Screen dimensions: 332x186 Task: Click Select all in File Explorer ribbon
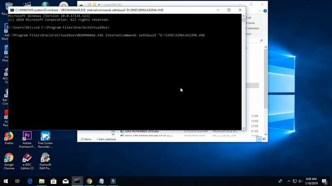click(x=249, y=18)
